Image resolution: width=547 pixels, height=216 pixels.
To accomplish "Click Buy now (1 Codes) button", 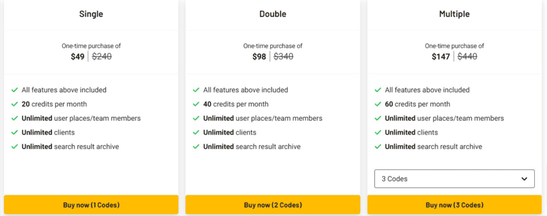I will [91, 205].
